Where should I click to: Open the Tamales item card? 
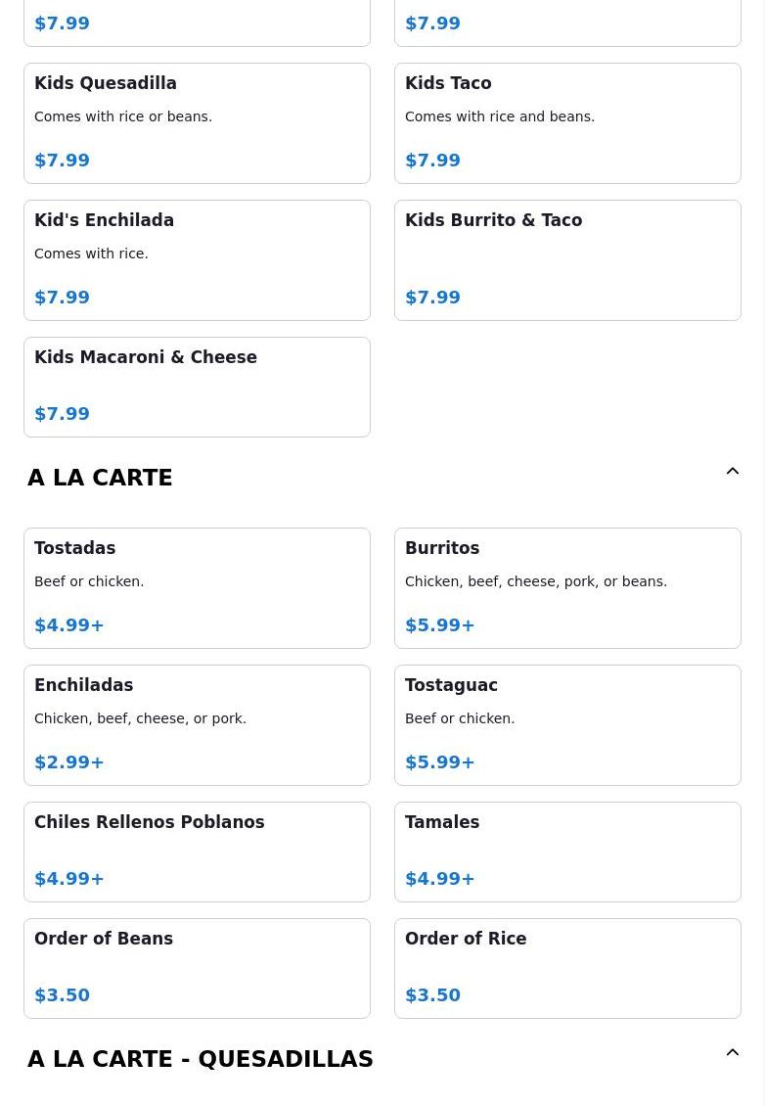pos(567,853)
